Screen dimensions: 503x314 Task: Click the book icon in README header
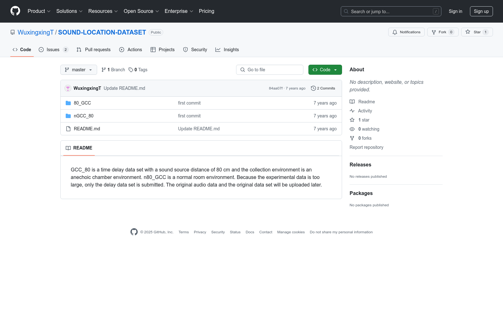[68, 148]
